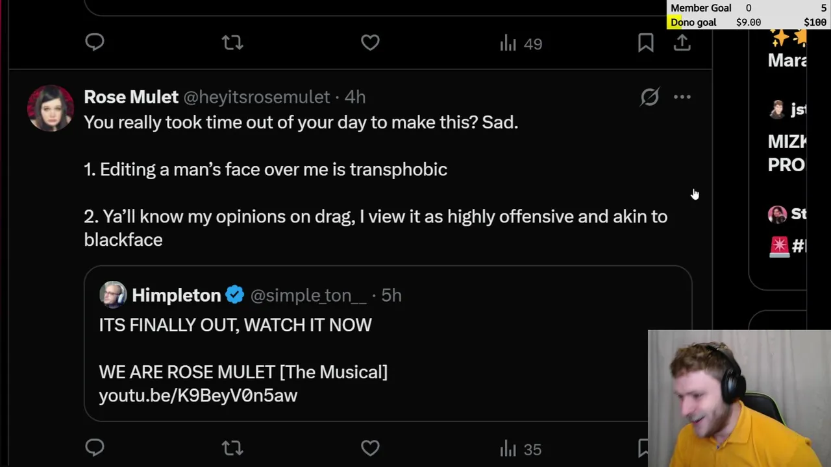Like the top tweet
This screenshot has width=831, height=467.
(370, 43)
